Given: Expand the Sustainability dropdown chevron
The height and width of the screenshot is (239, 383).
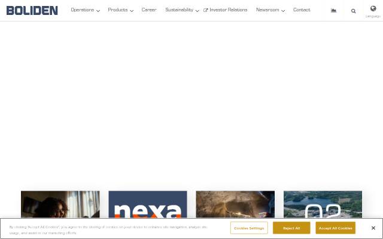Looking at the screenshot, I should [x=197, y=11].
